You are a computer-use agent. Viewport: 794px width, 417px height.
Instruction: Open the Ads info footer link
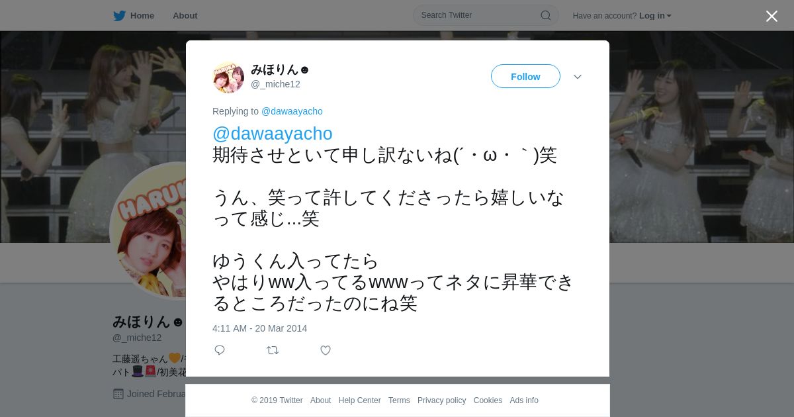(524, 400)
